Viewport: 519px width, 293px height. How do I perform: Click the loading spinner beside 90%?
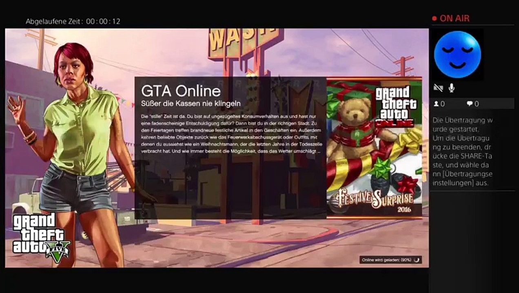(416, 260)
